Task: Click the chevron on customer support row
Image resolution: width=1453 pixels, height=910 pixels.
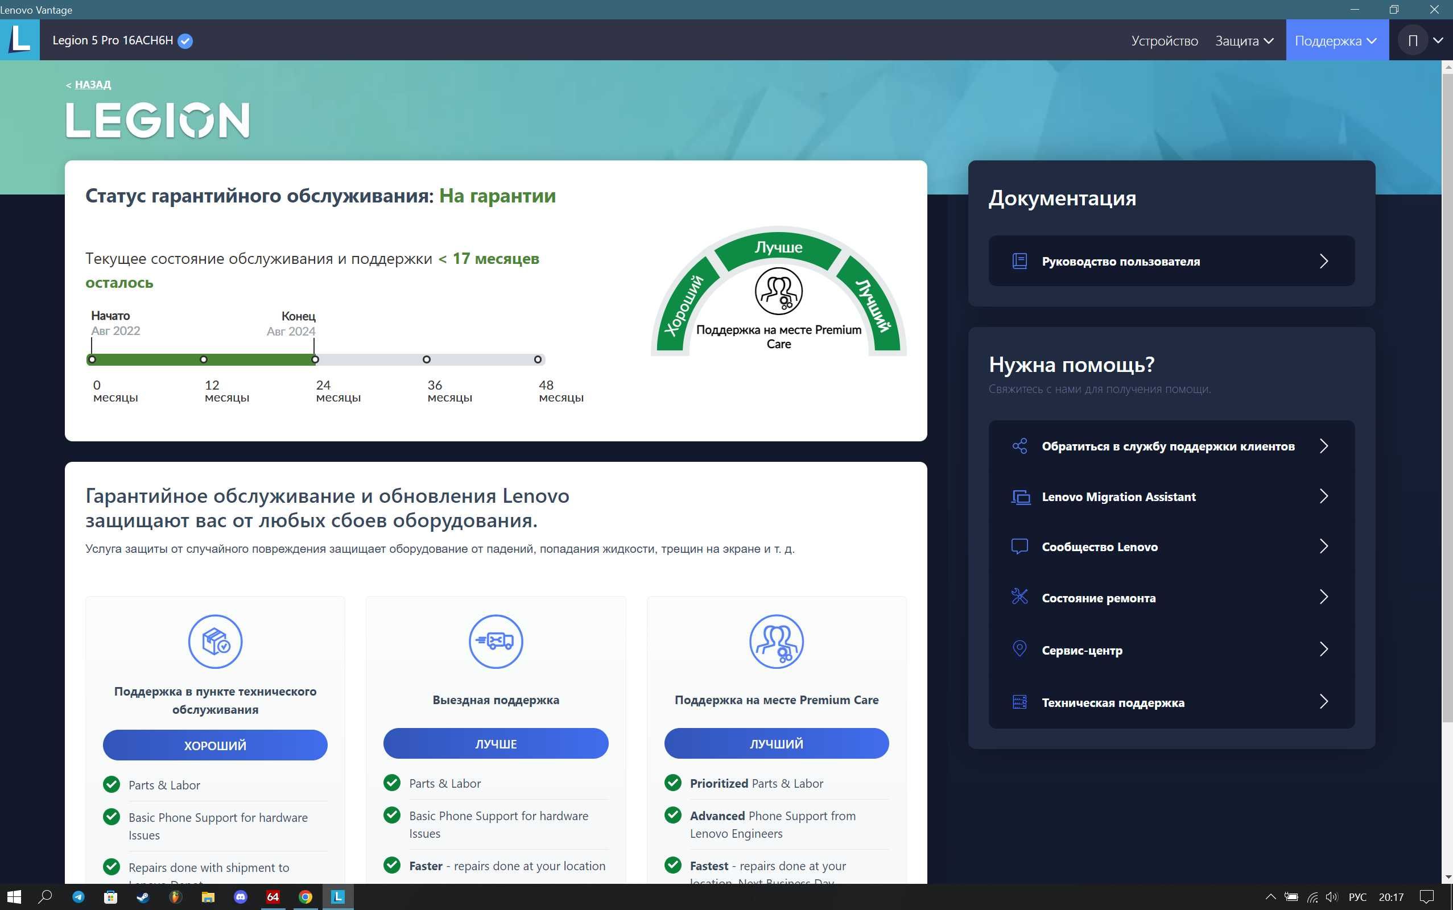Action: tap(1324, 446)
